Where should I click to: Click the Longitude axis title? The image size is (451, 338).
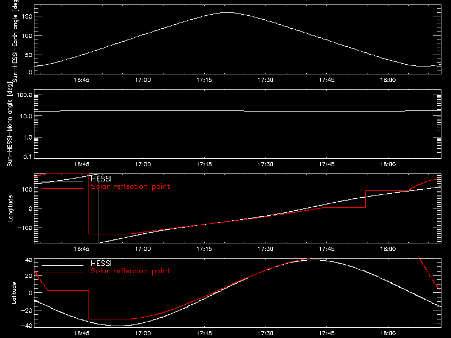coord(10,208)
